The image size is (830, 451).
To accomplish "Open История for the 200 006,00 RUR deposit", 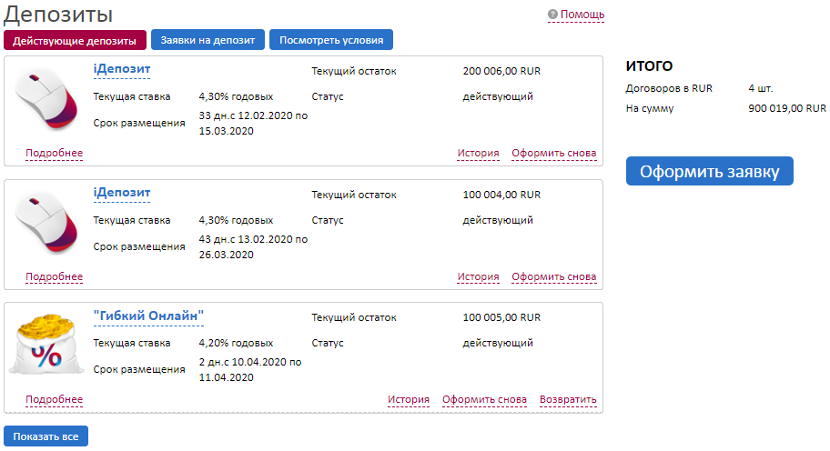I will click(479, 153).
